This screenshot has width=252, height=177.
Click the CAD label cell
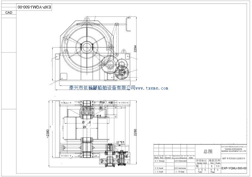[x=9, y=13]
